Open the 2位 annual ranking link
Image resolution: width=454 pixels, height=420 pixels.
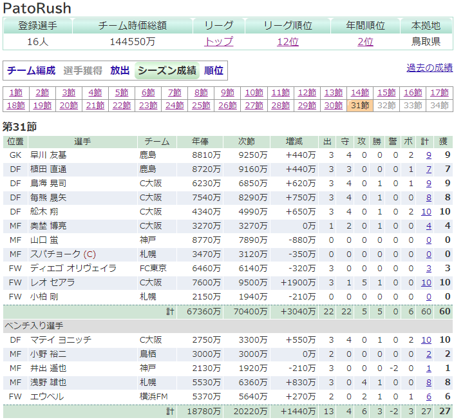coord(365,42)
